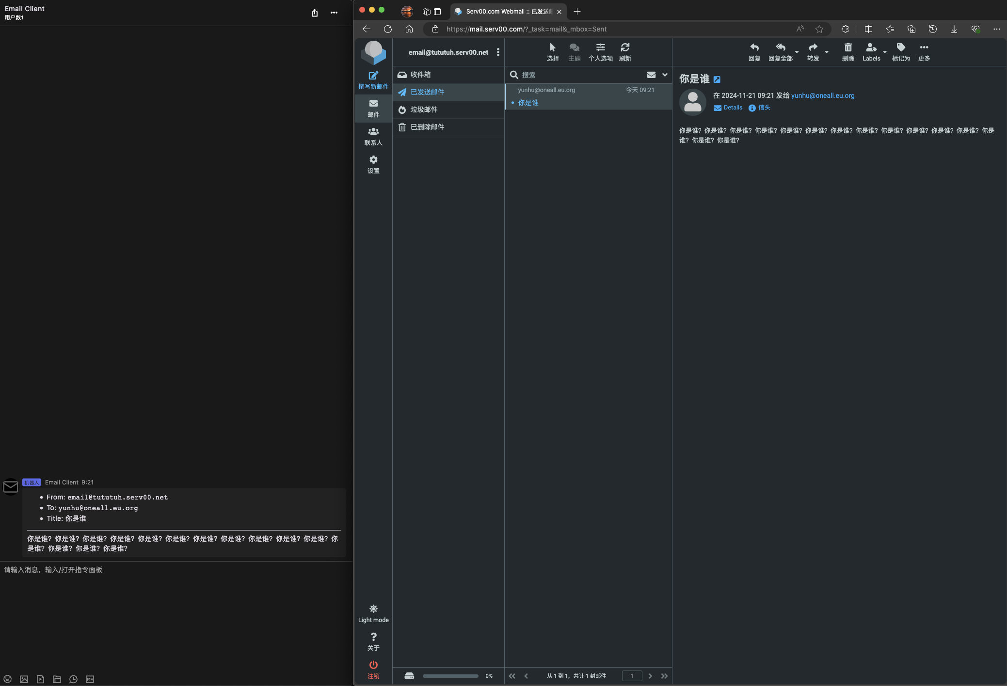The image size is (1007, 686).
Task: Show message Details
Action: pyautogui.click(x=728, y=108)
